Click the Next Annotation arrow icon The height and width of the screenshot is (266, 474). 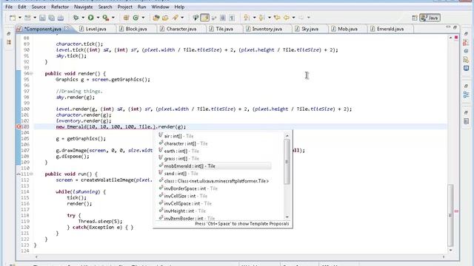[x=247, y=18]
